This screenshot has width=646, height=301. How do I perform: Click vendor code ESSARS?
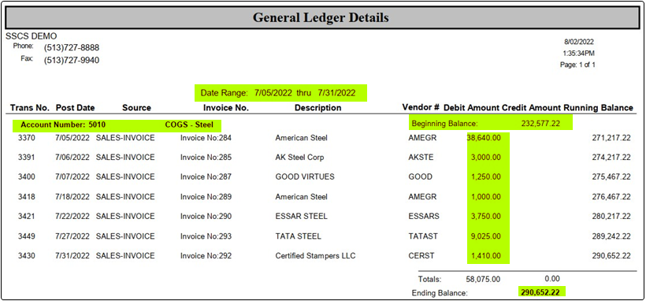(424, 216)
